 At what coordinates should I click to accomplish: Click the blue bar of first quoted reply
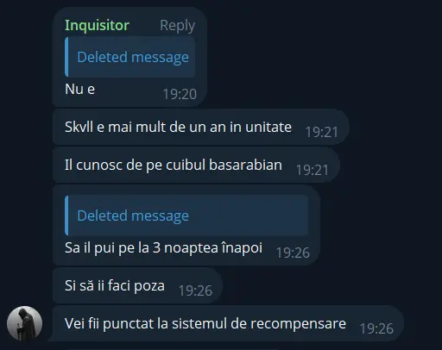point(66,57)
